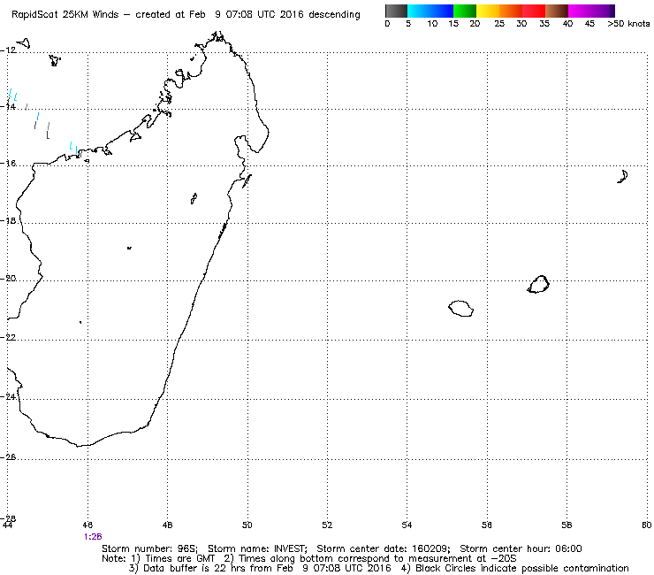This screenshot has width=654, height=575.
Task: Click the '10' label under the color bar
Action: [x=432, y=24]
